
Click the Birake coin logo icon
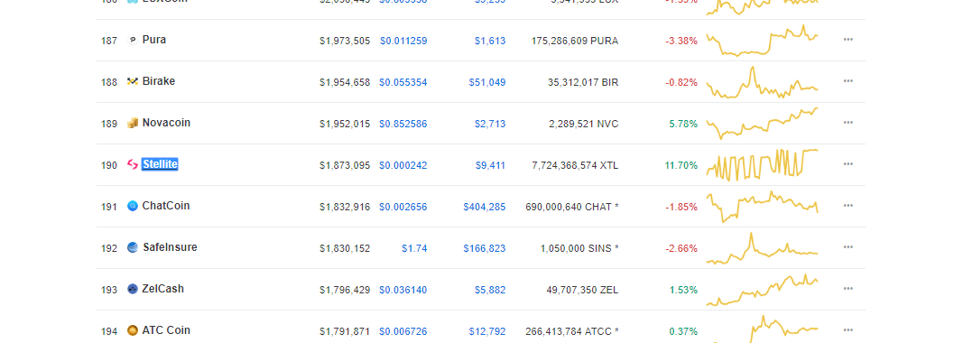click(132, 81)
